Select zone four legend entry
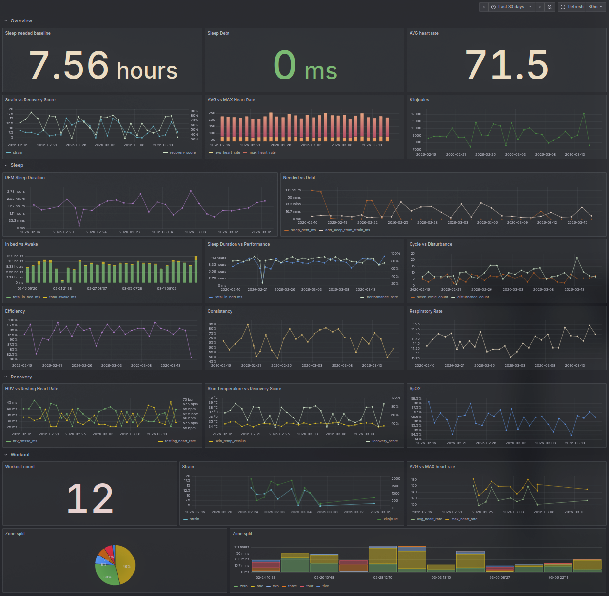The width and height of the screenshot is (609, 596). click(x=306, y=586)
